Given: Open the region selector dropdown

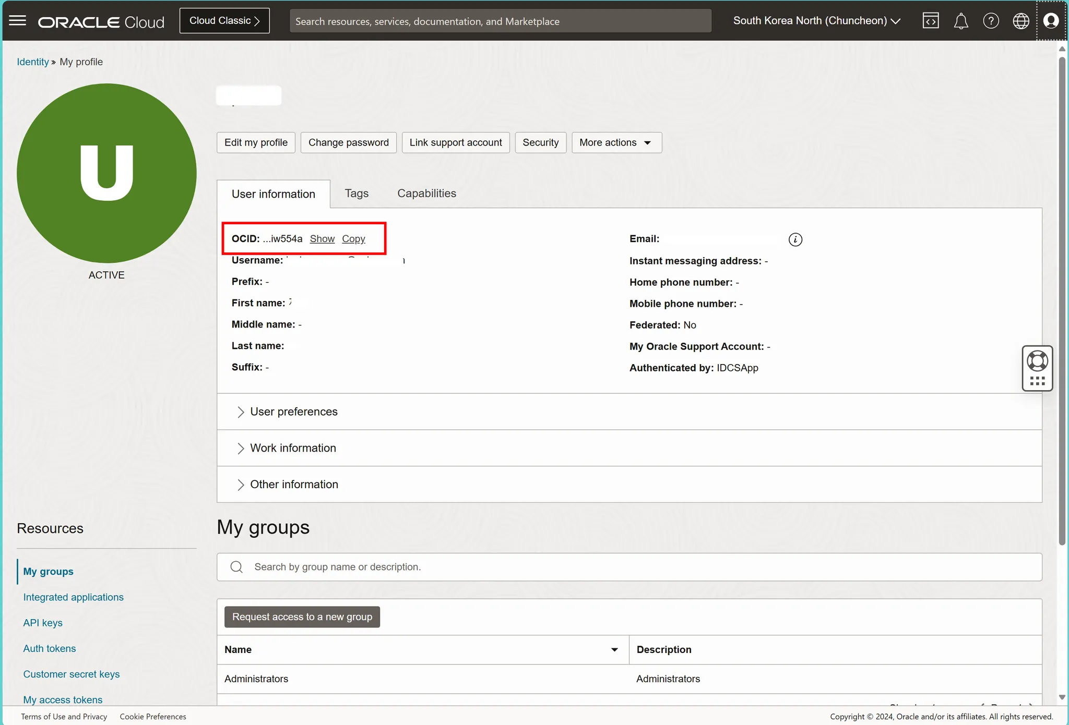Looking at the screenshot, I should pyautogui.click(x=816, y=21).
